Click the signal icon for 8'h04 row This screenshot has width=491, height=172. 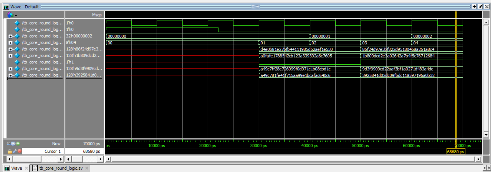tap(17, 43)
